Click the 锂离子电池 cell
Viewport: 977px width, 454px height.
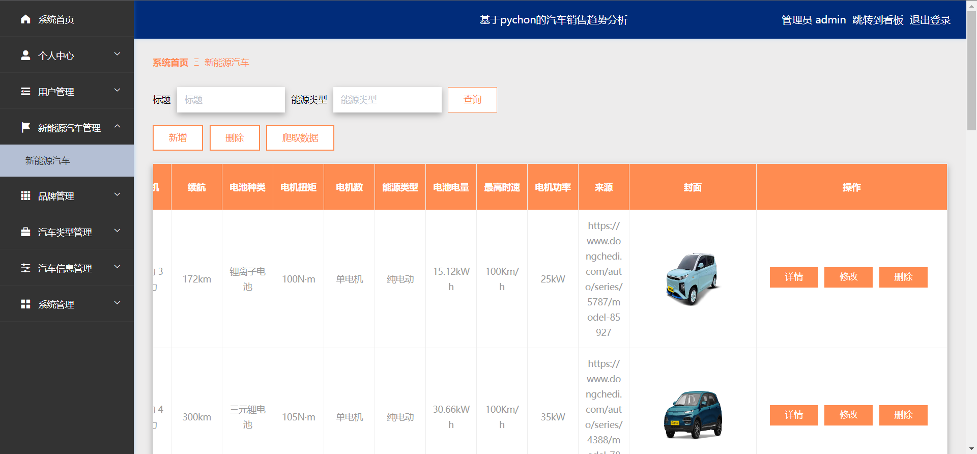coord(247,279)
